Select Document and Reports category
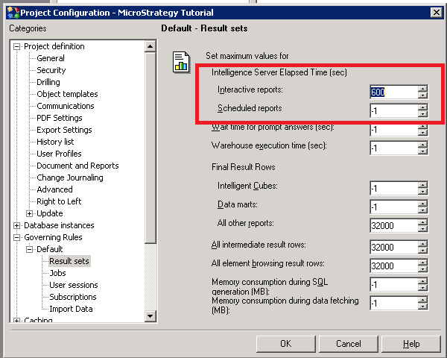 click(77, 166)
